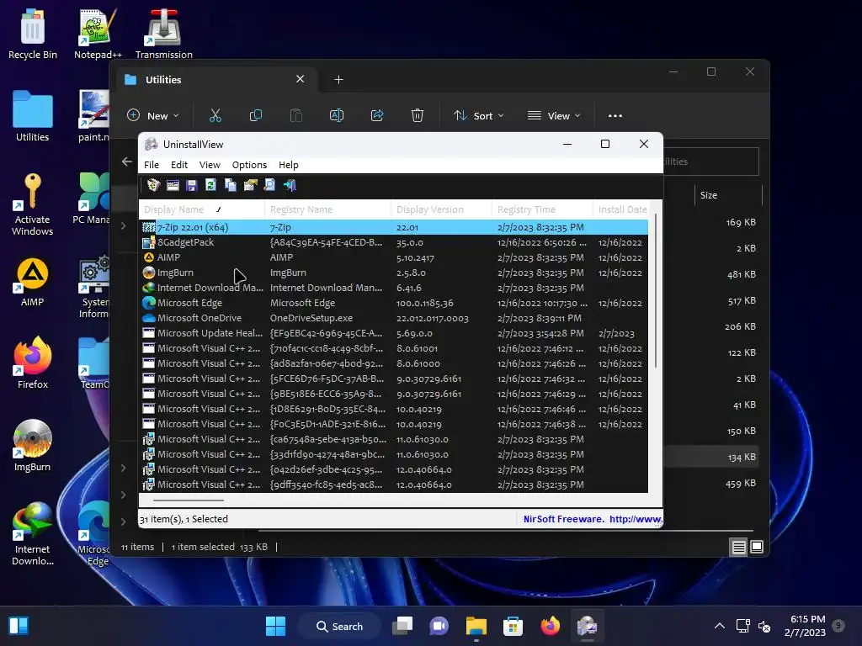Select the AIMP desktop shortcut

point(33,283)
